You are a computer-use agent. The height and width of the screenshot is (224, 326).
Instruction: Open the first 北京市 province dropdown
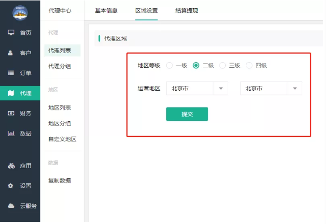point(197,88)
